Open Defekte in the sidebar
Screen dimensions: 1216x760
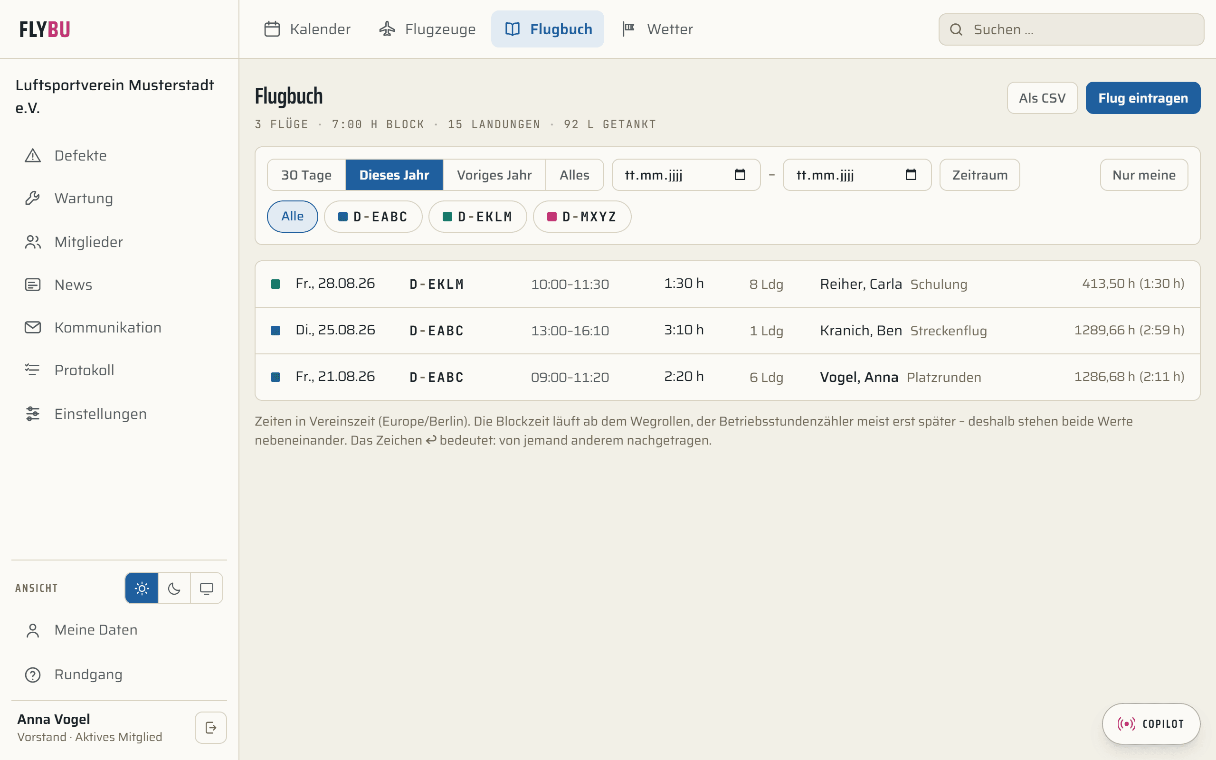pos(119,156)
